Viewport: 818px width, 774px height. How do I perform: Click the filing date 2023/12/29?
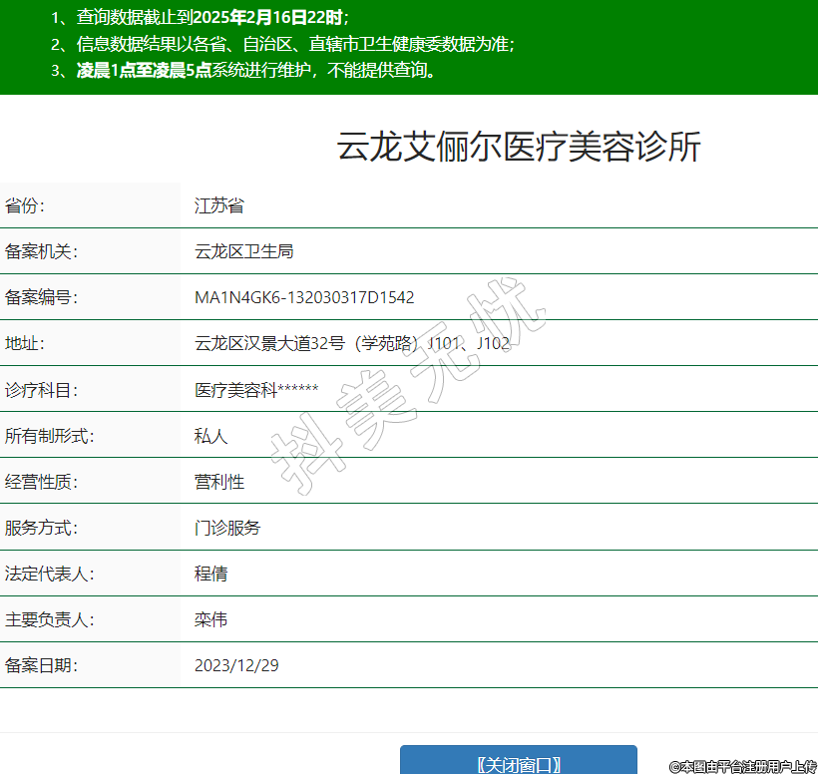tap(236, 665)
